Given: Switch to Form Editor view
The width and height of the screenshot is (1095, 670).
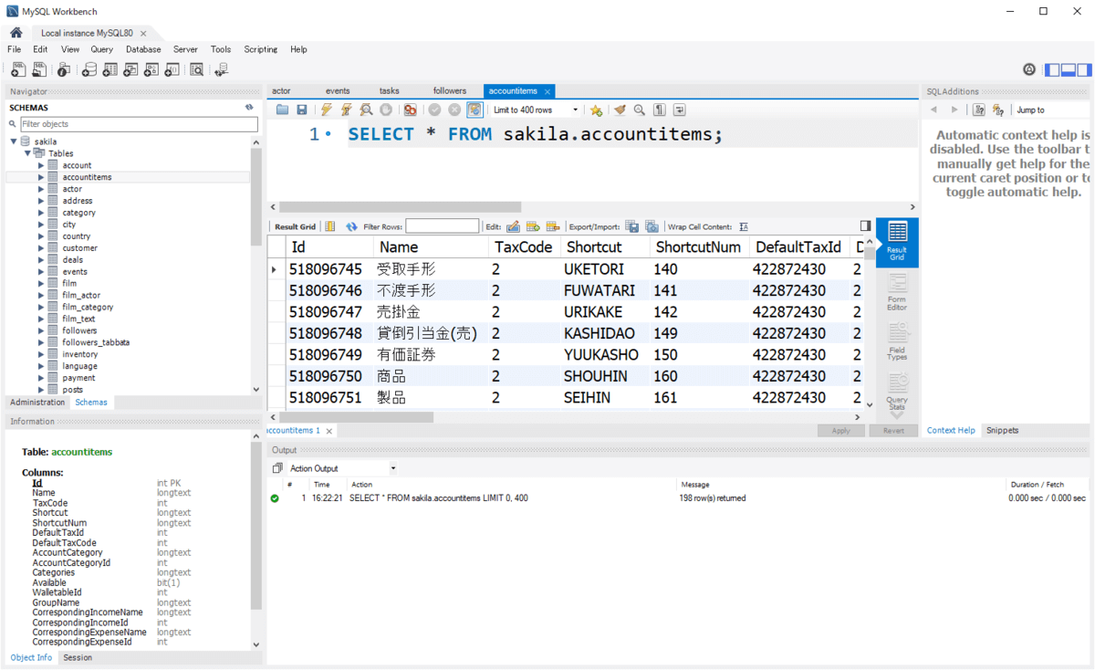Looking at the screenshot, I should 897,292.
